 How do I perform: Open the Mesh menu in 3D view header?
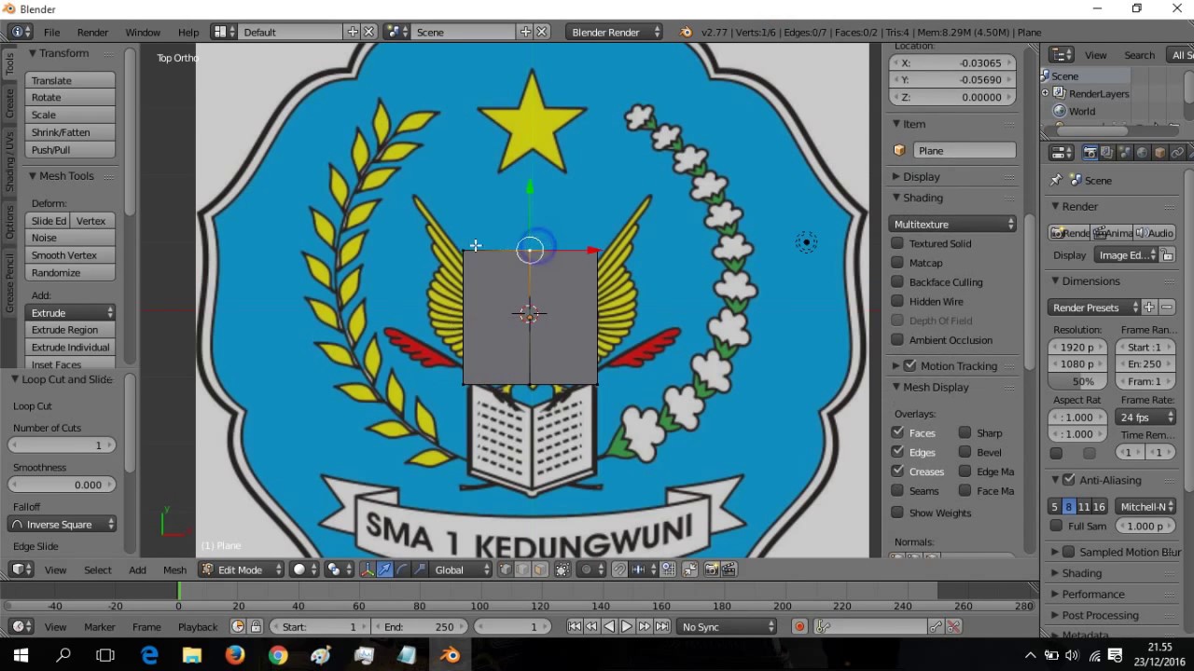click(174, 569)
